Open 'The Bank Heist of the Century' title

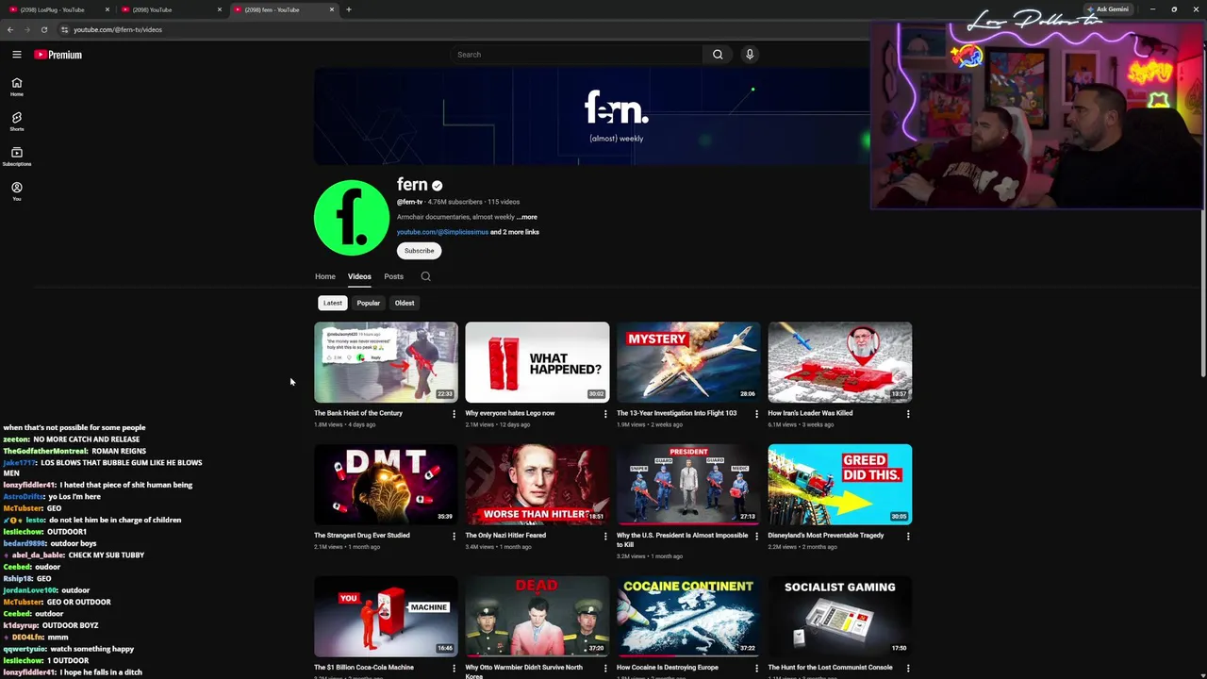click(x=358, y=413)
